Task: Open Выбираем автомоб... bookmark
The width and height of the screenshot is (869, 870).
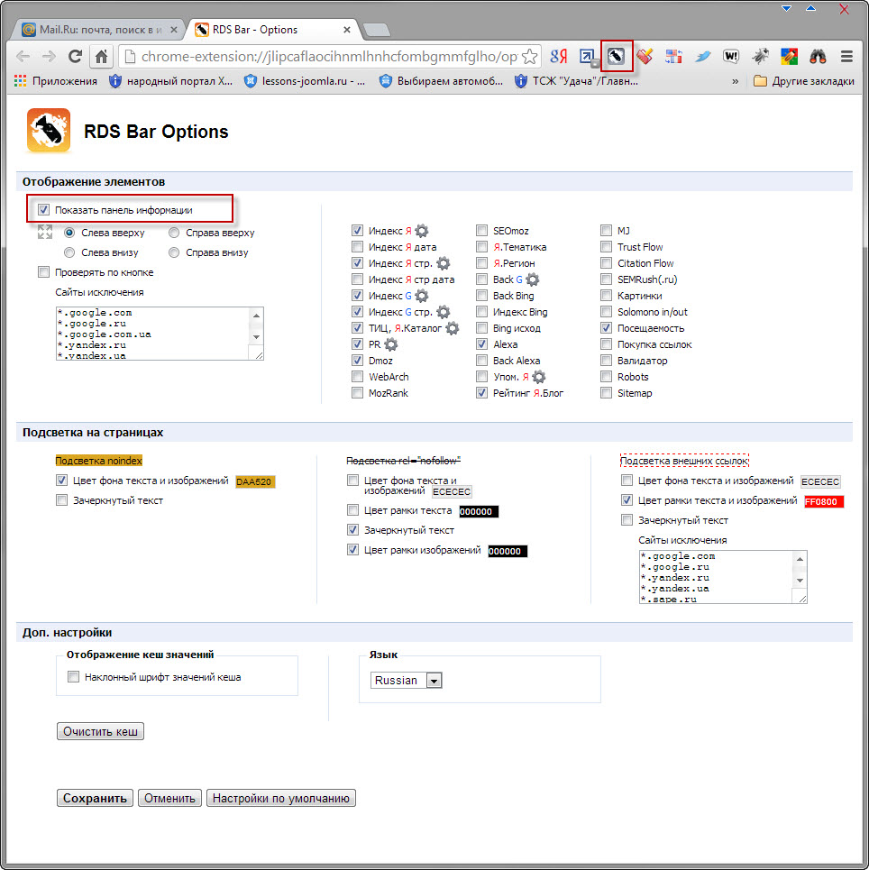Action: point(441,81)
